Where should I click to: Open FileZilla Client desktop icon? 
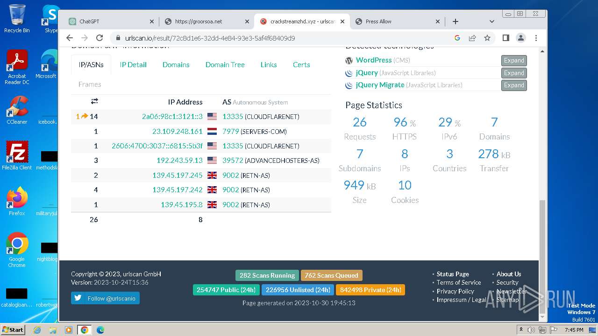(17, 156)
